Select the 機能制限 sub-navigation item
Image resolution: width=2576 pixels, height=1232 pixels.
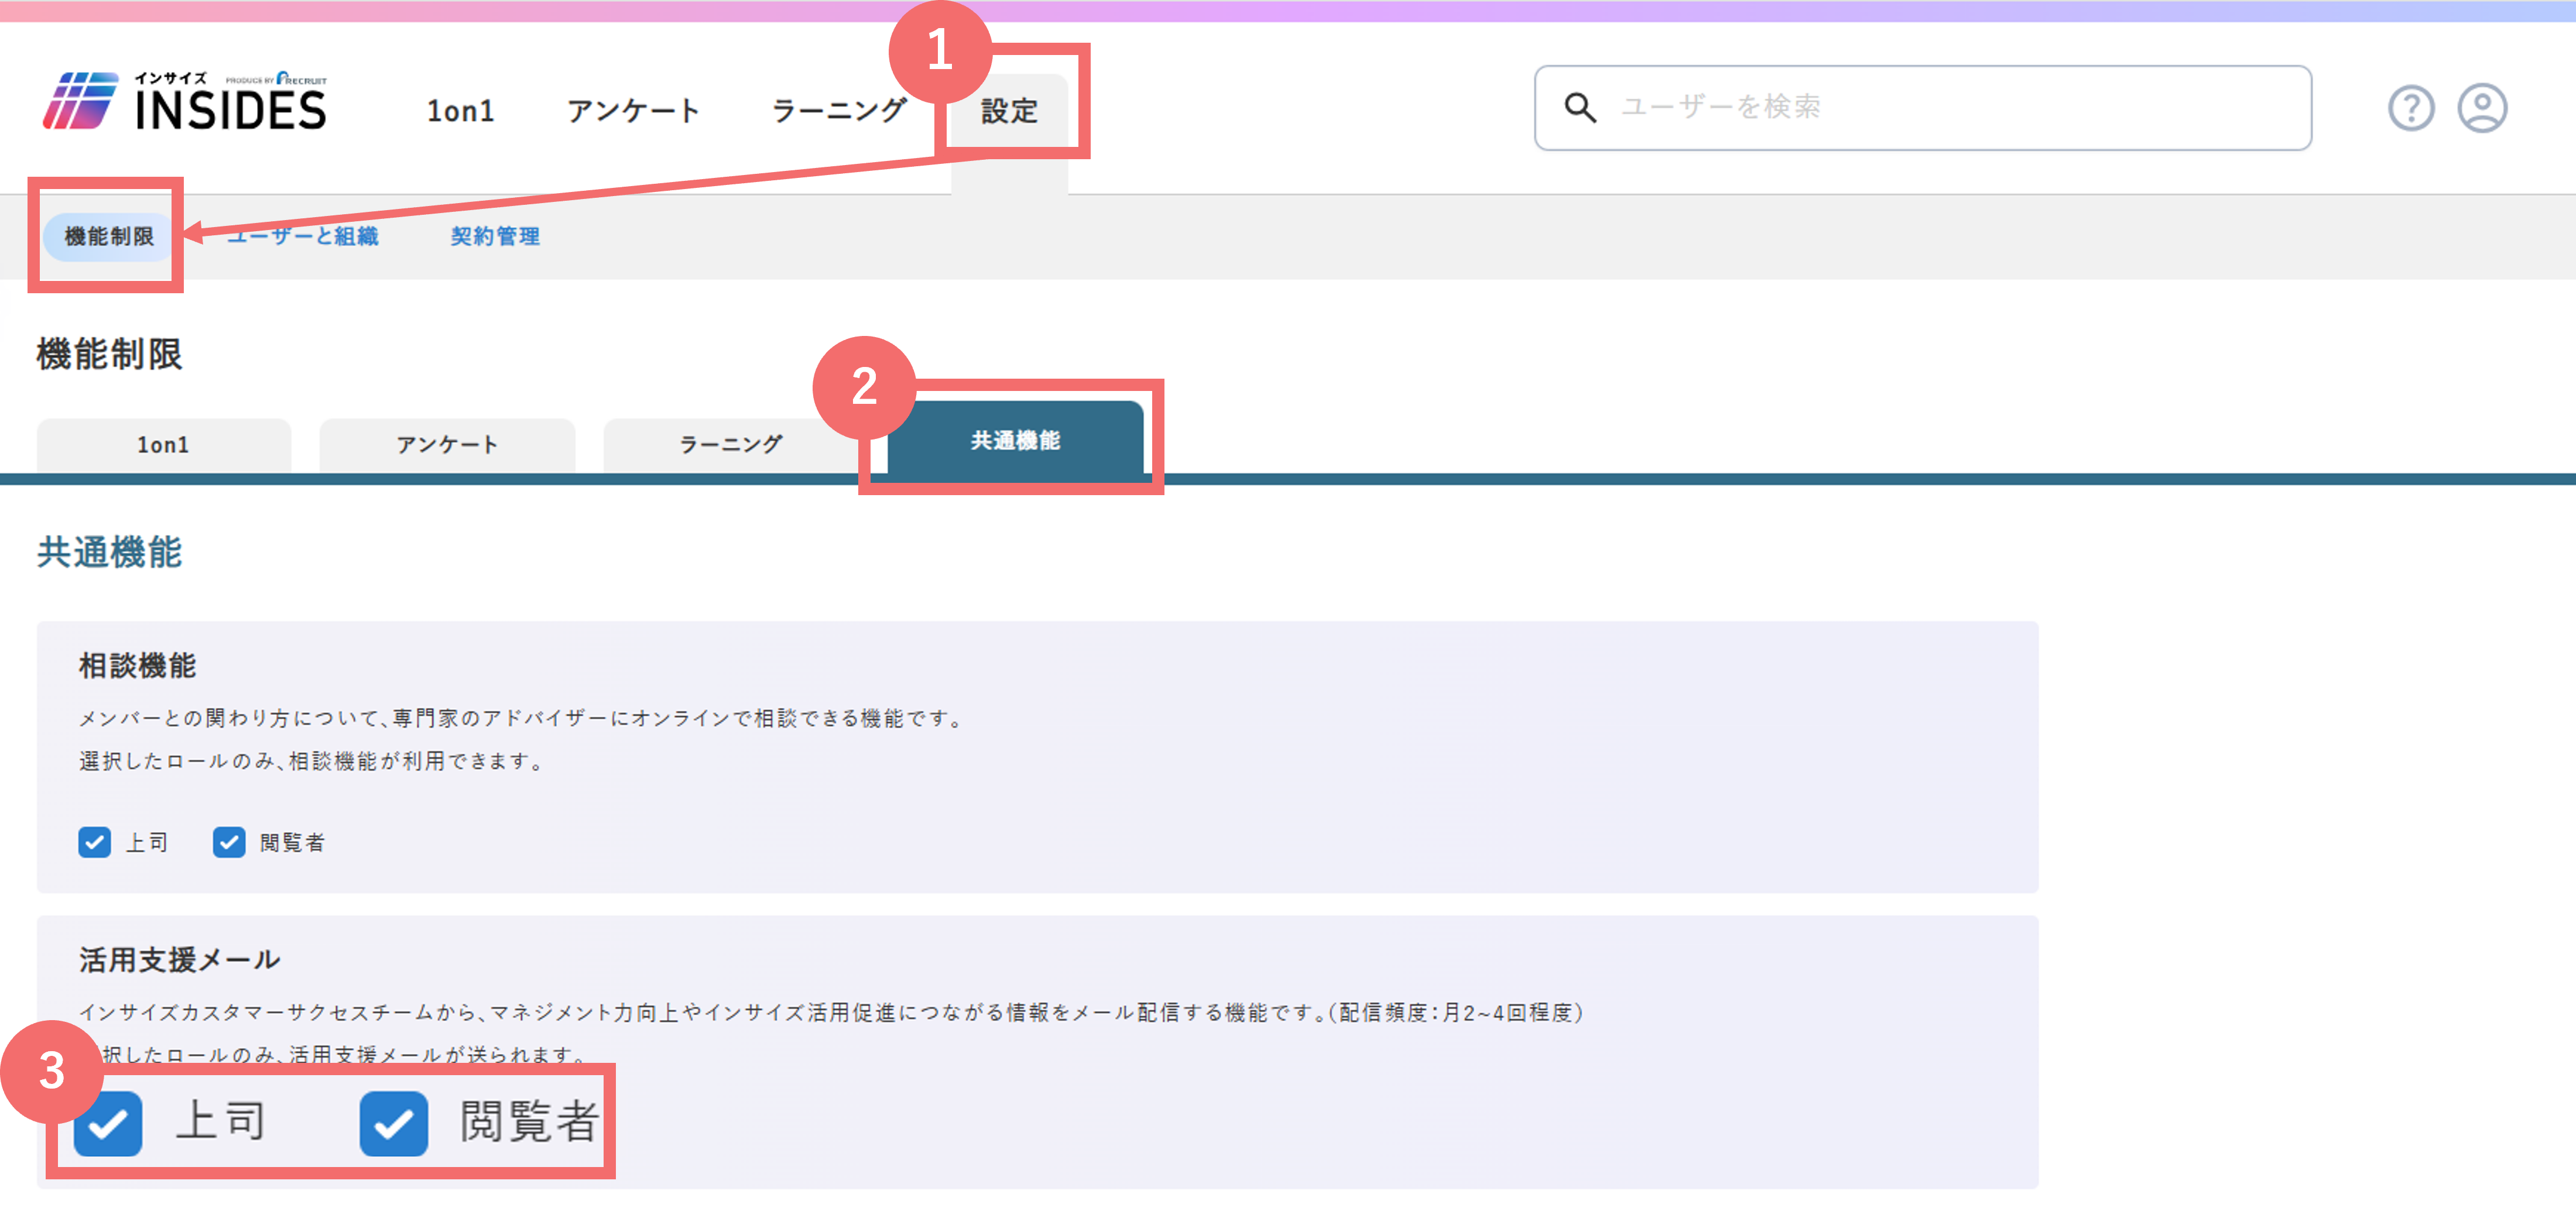click(108, 237)
